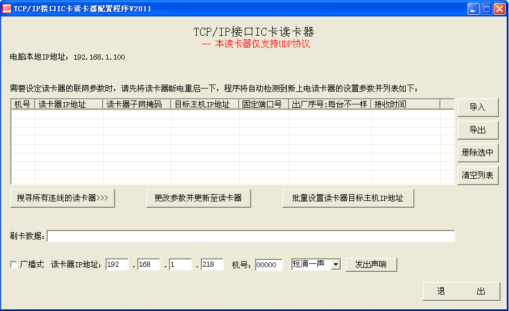Open 批量设置读卡器目标主机IP地址 batch setting
The height and width of the screenshot is (311, 509).
[348, 198]
